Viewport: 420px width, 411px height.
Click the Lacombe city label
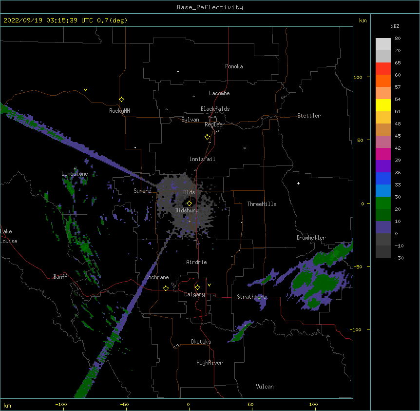tap(219, 93)
